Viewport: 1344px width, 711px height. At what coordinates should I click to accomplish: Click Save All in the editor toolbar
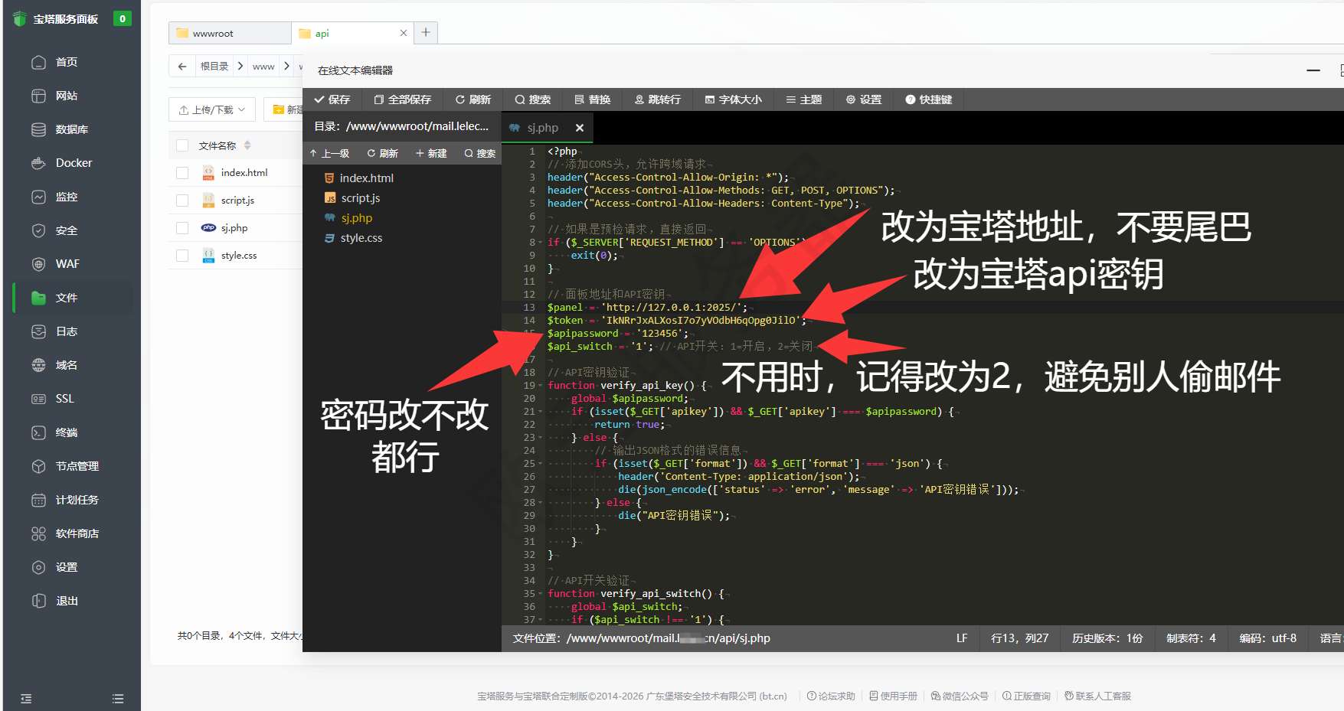coord(402,99)
